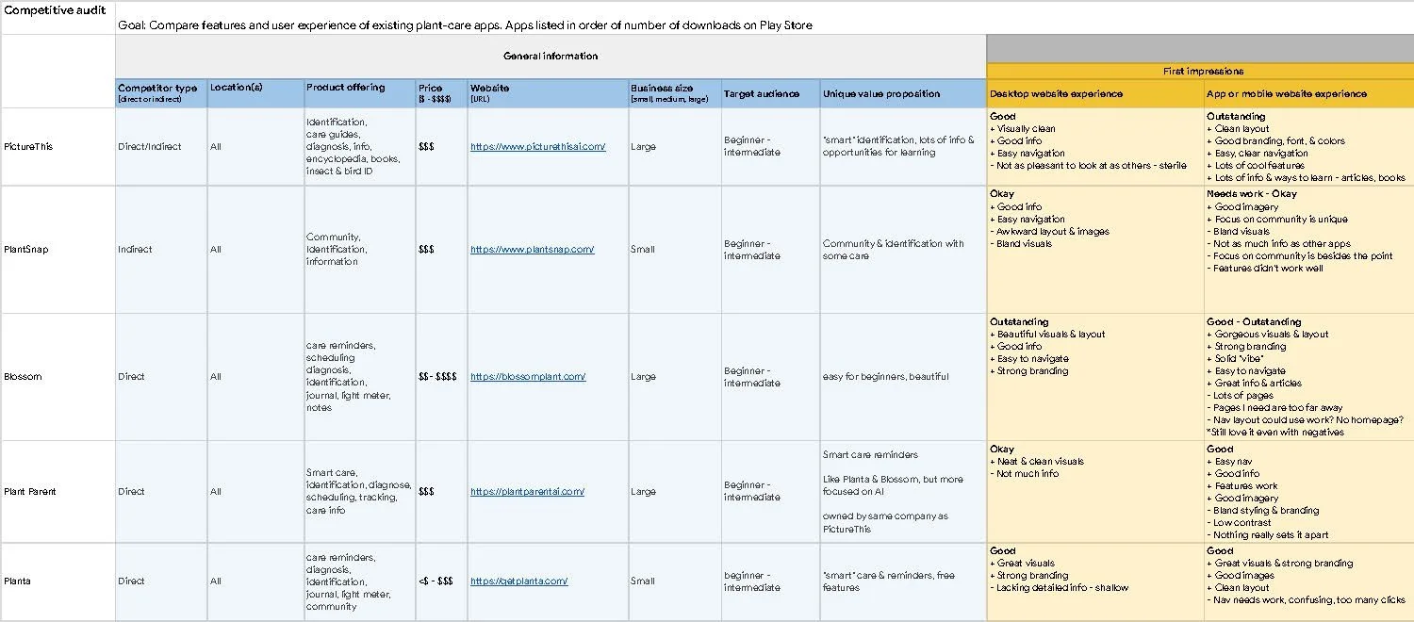Open the Blossom website link
Image resolution: width=1414 pixels, height=622 pixels.
point(527,376)
